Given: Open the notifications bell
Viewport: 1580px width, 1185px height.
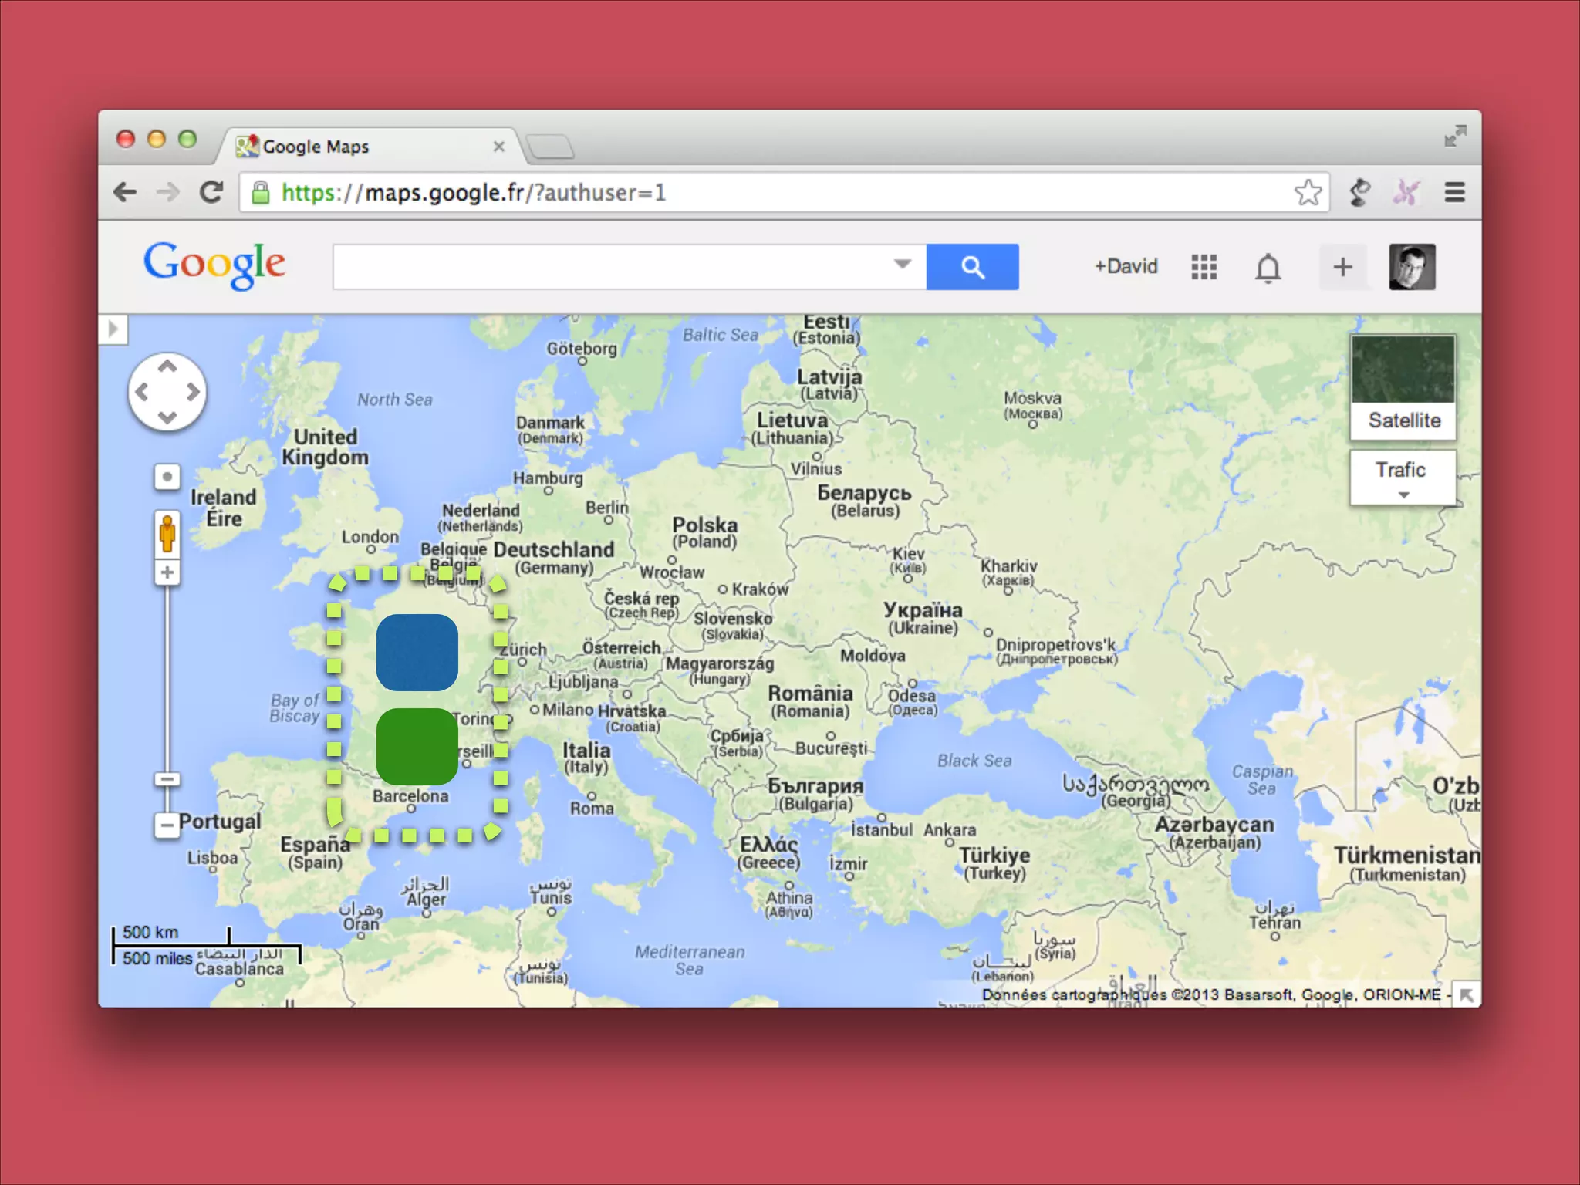Looking at the screenshot, I should [1268, 268].
